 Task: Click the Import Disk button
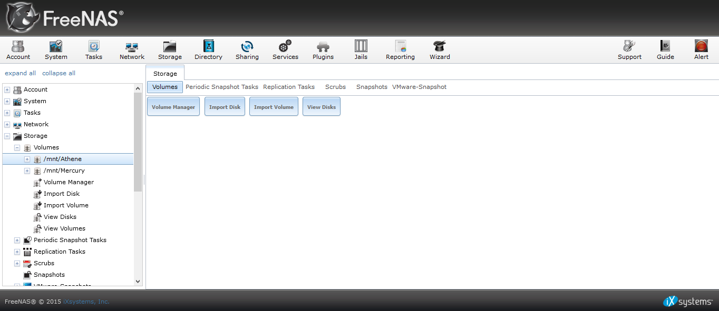(225, 107)
